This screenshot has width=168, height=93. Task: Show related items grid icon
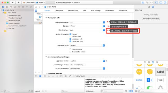(36, 7)
